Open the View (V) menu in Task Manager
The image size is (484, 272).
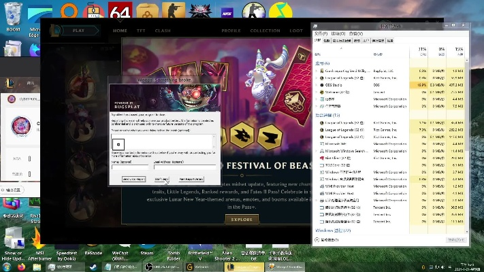(356, 33)
